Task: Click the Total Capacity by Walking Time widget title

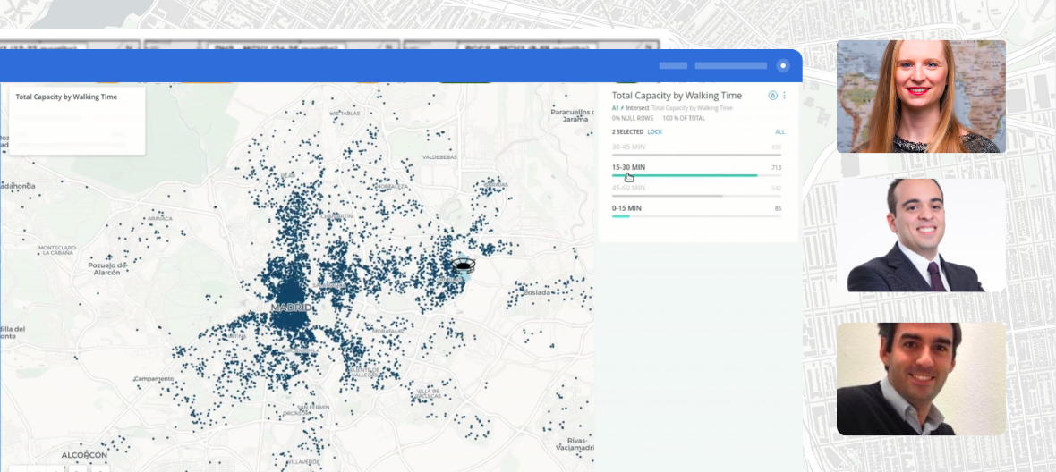Action: [x=677, y=95]
